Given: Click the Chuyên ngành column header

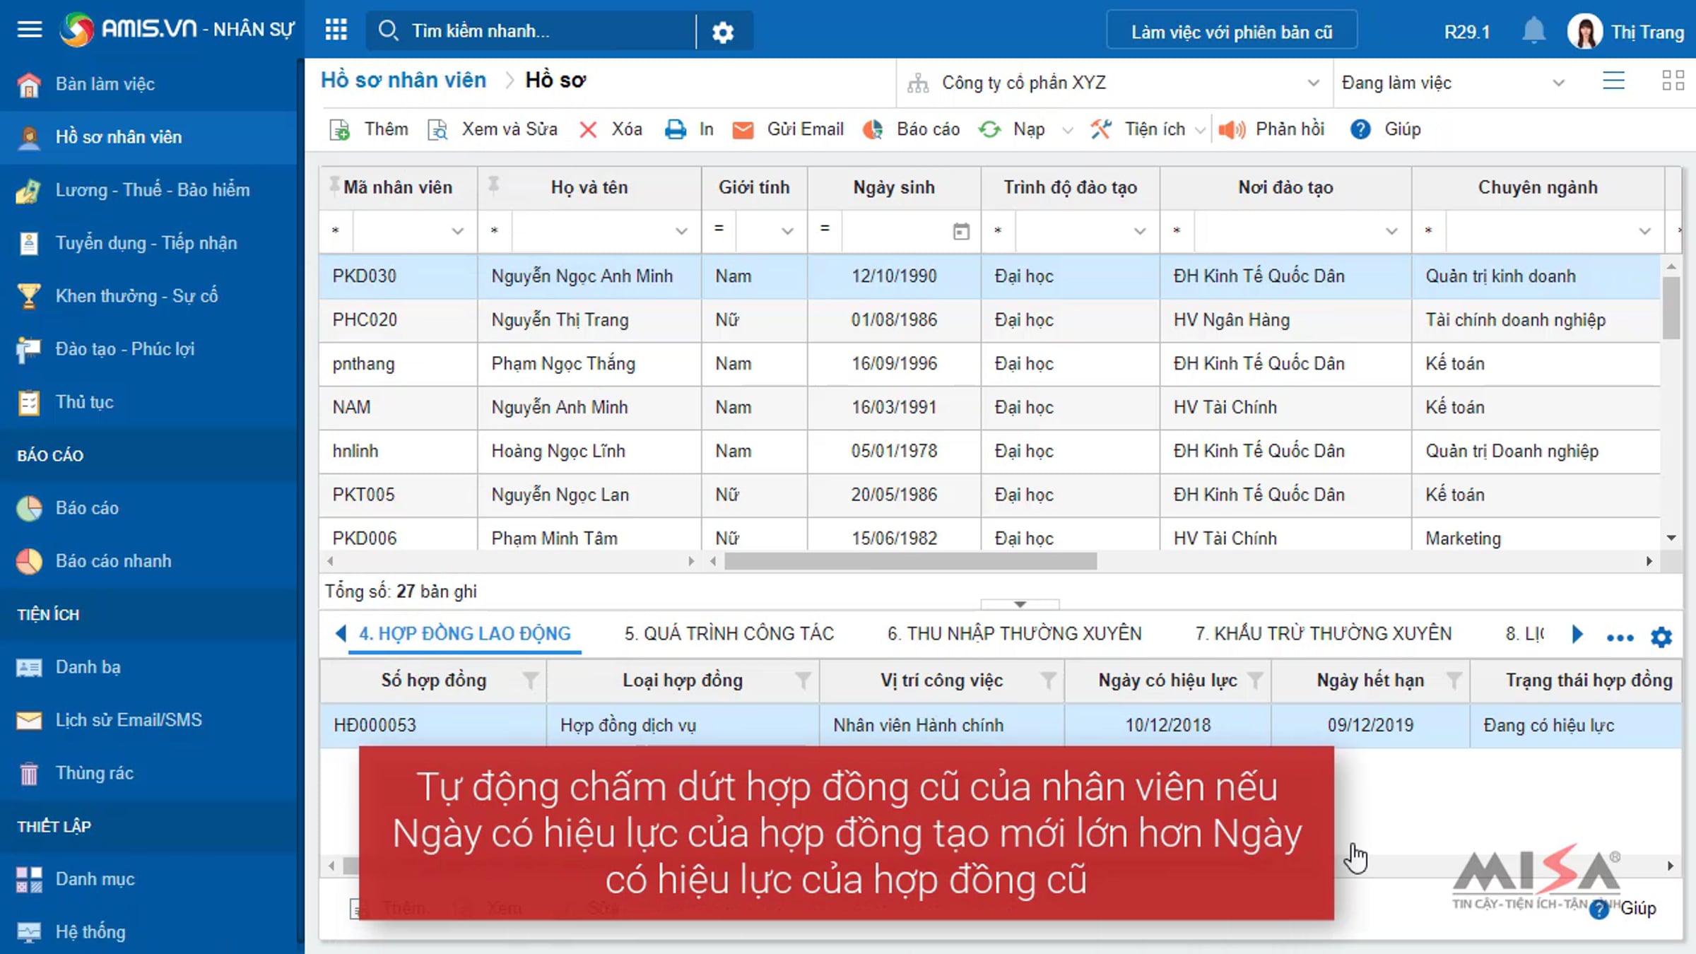Looking at the screenshot, I should tap(1537, 187).
